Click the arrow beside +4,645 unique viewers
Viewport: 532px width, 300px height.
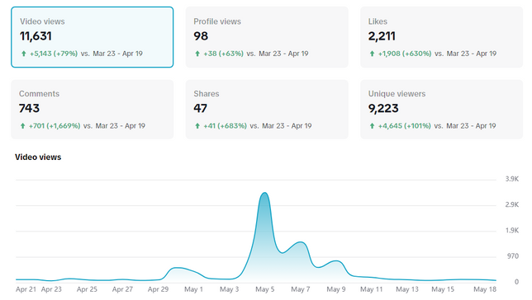(373, 126)
